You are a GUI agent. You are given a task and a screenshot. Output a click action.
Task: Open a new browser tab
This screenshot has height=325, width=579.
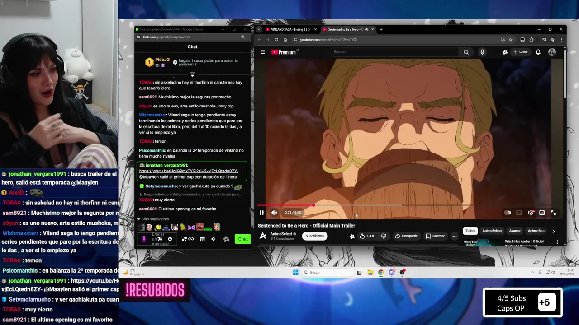pos(381,29)
